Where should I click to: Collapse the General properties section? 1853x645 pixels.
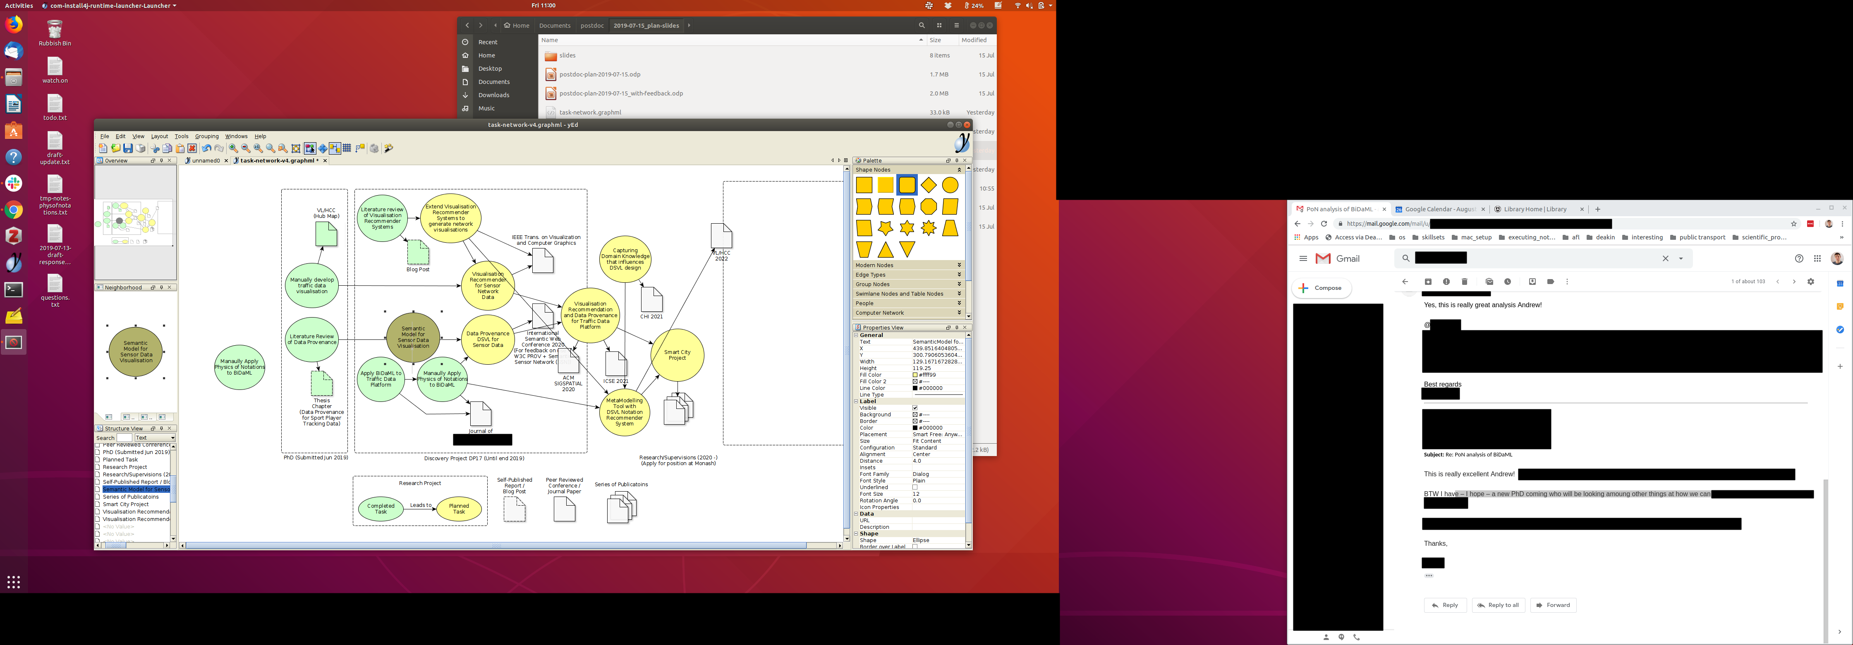[x=856, y=335]
